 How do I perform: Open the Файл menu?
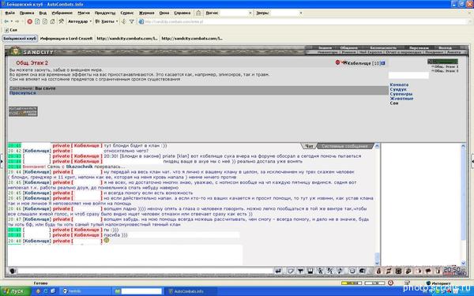10,13
